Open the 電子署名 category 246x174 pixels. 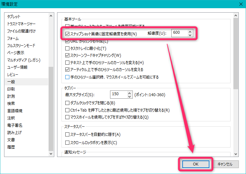click(15, 125)
